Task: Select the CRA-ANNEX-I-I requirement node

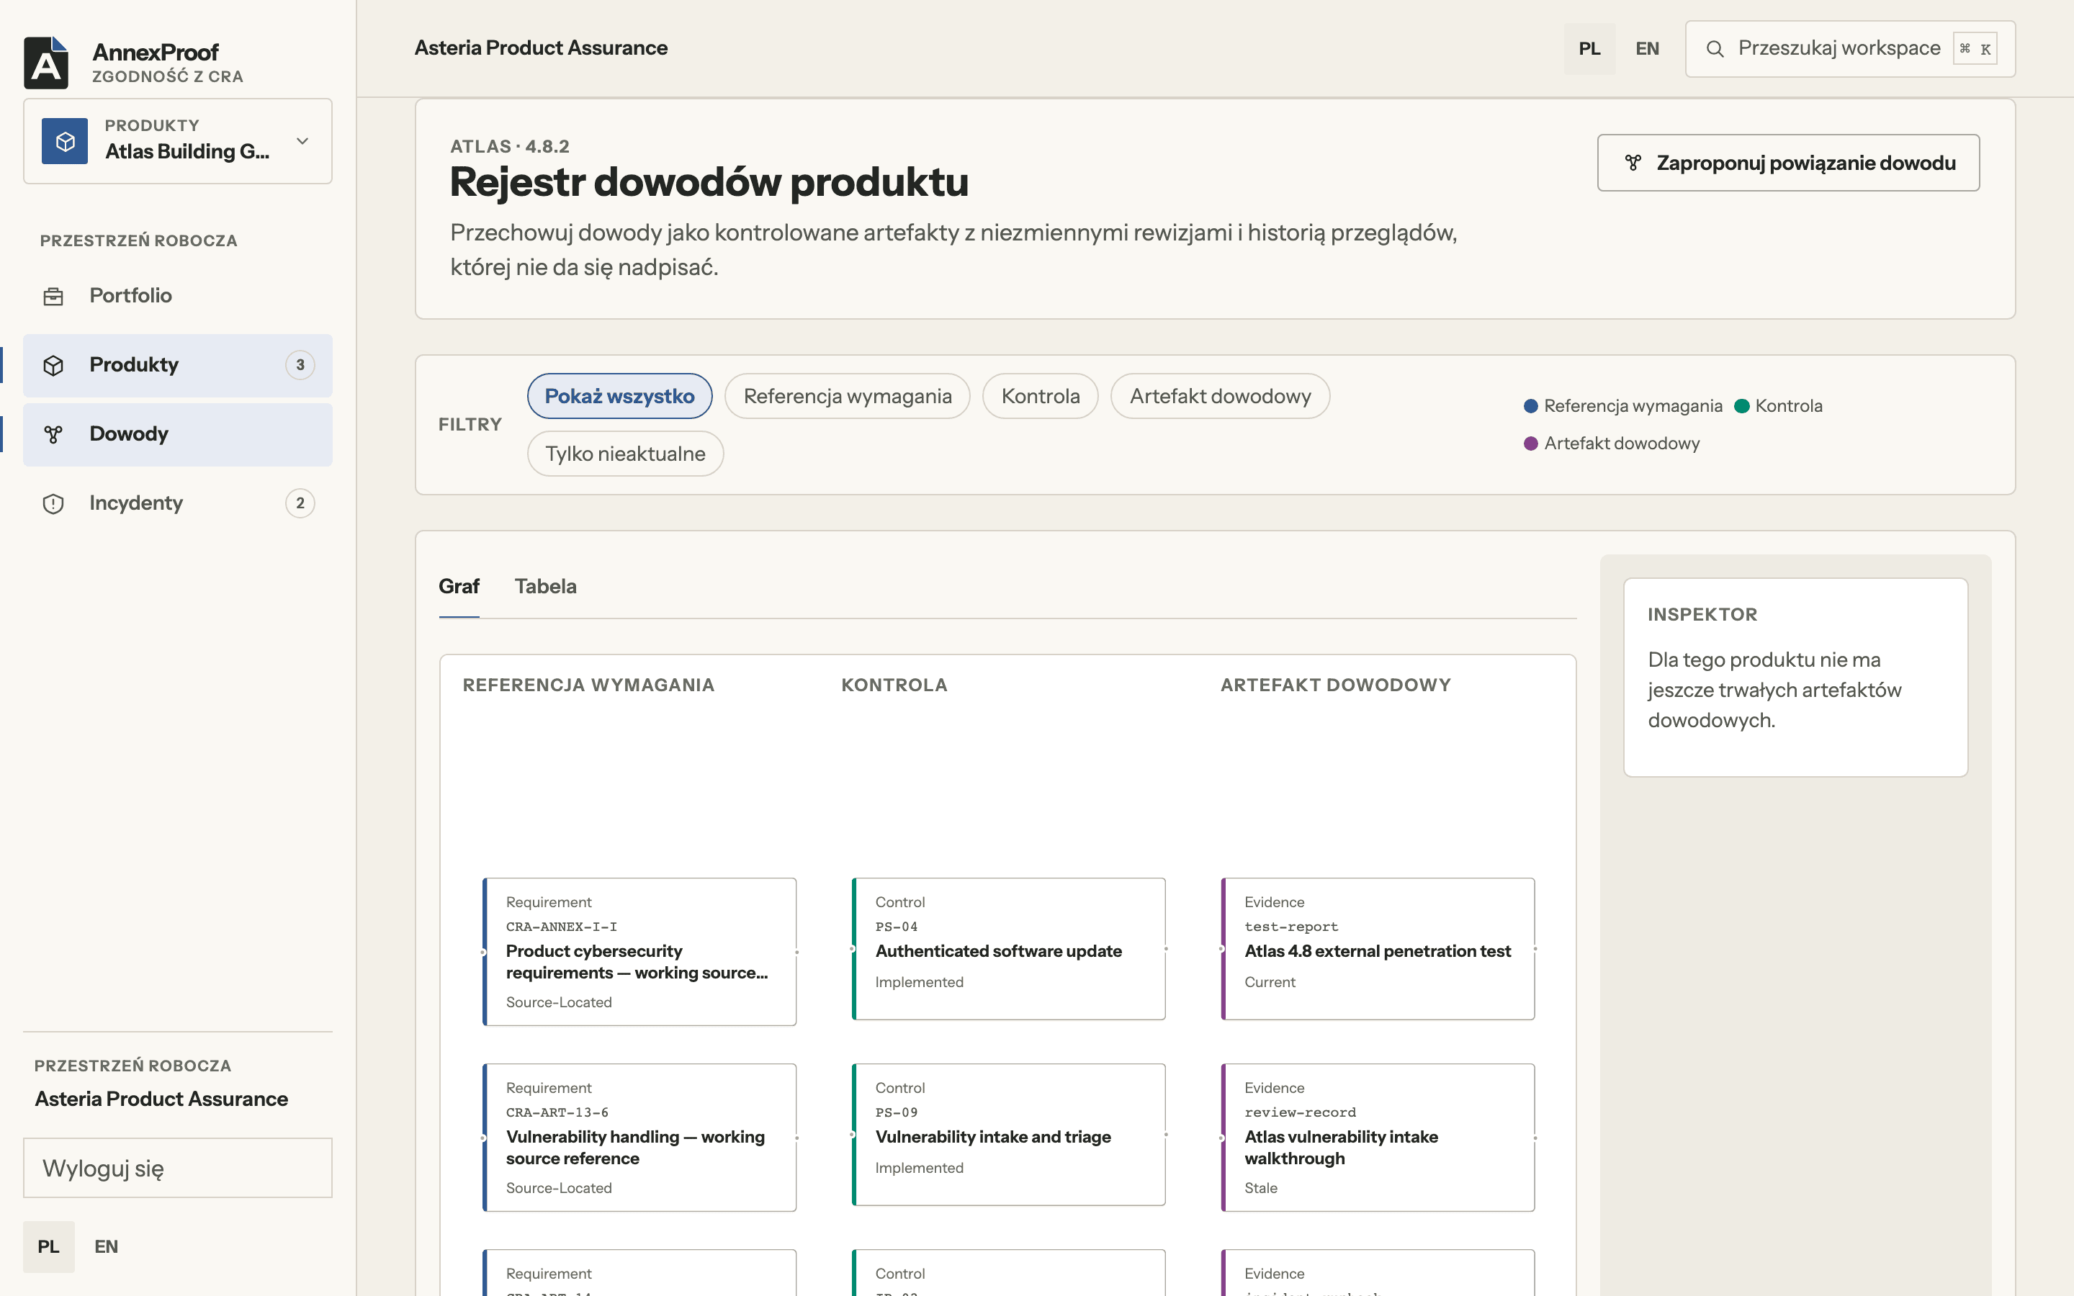Action: 639,951
